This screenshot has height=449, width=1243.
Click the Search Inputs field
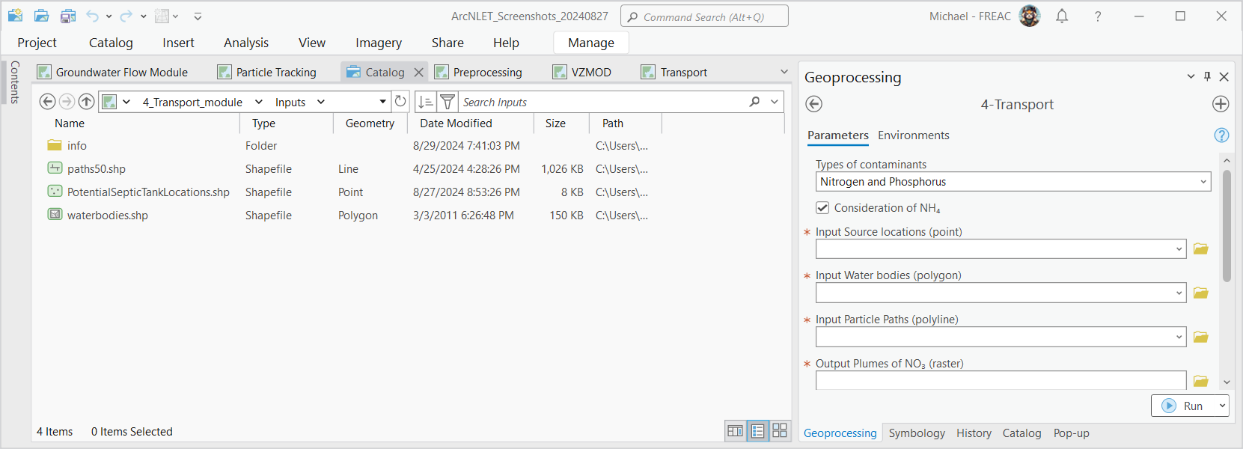coord(602,102)
